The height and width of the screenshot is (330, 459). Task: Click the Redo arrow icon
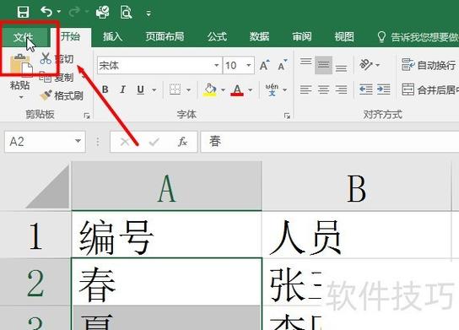[x=74, y=12]
